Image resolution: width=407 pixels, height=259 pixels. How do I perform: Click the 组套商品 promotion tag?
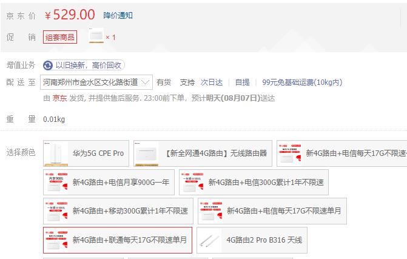click(60, 37)
